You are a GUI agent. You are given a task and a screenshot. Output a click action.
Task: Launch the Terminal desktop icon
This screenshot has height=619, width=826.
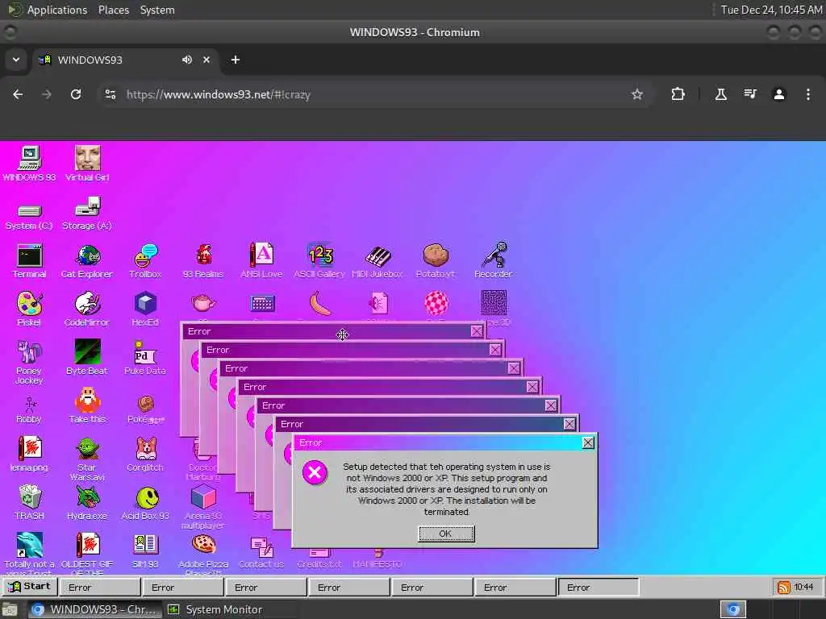[x=30, y=261]
